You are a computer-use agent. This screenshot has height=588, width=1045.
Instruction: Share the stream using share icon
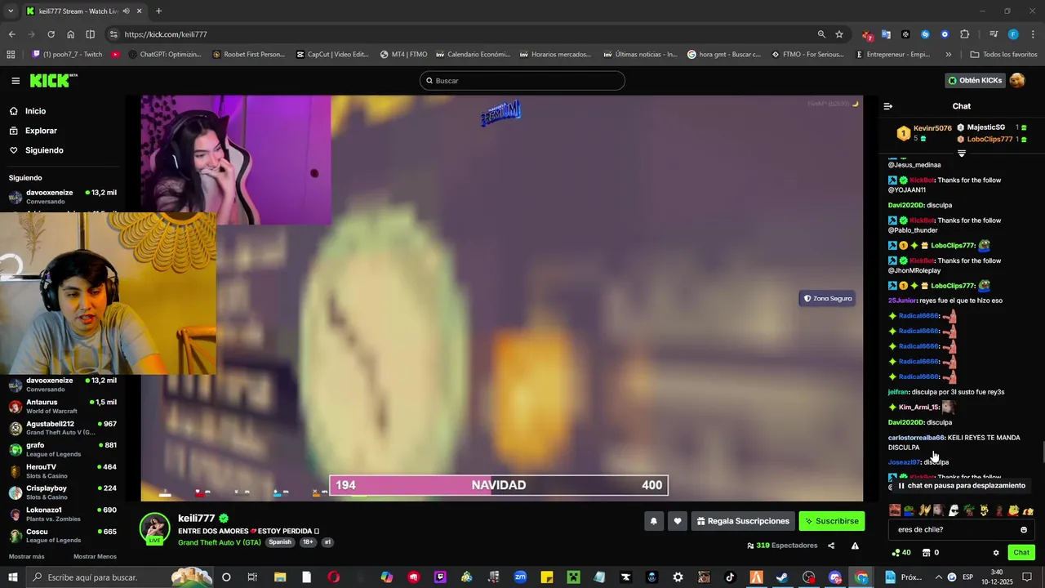coord(831,546)
